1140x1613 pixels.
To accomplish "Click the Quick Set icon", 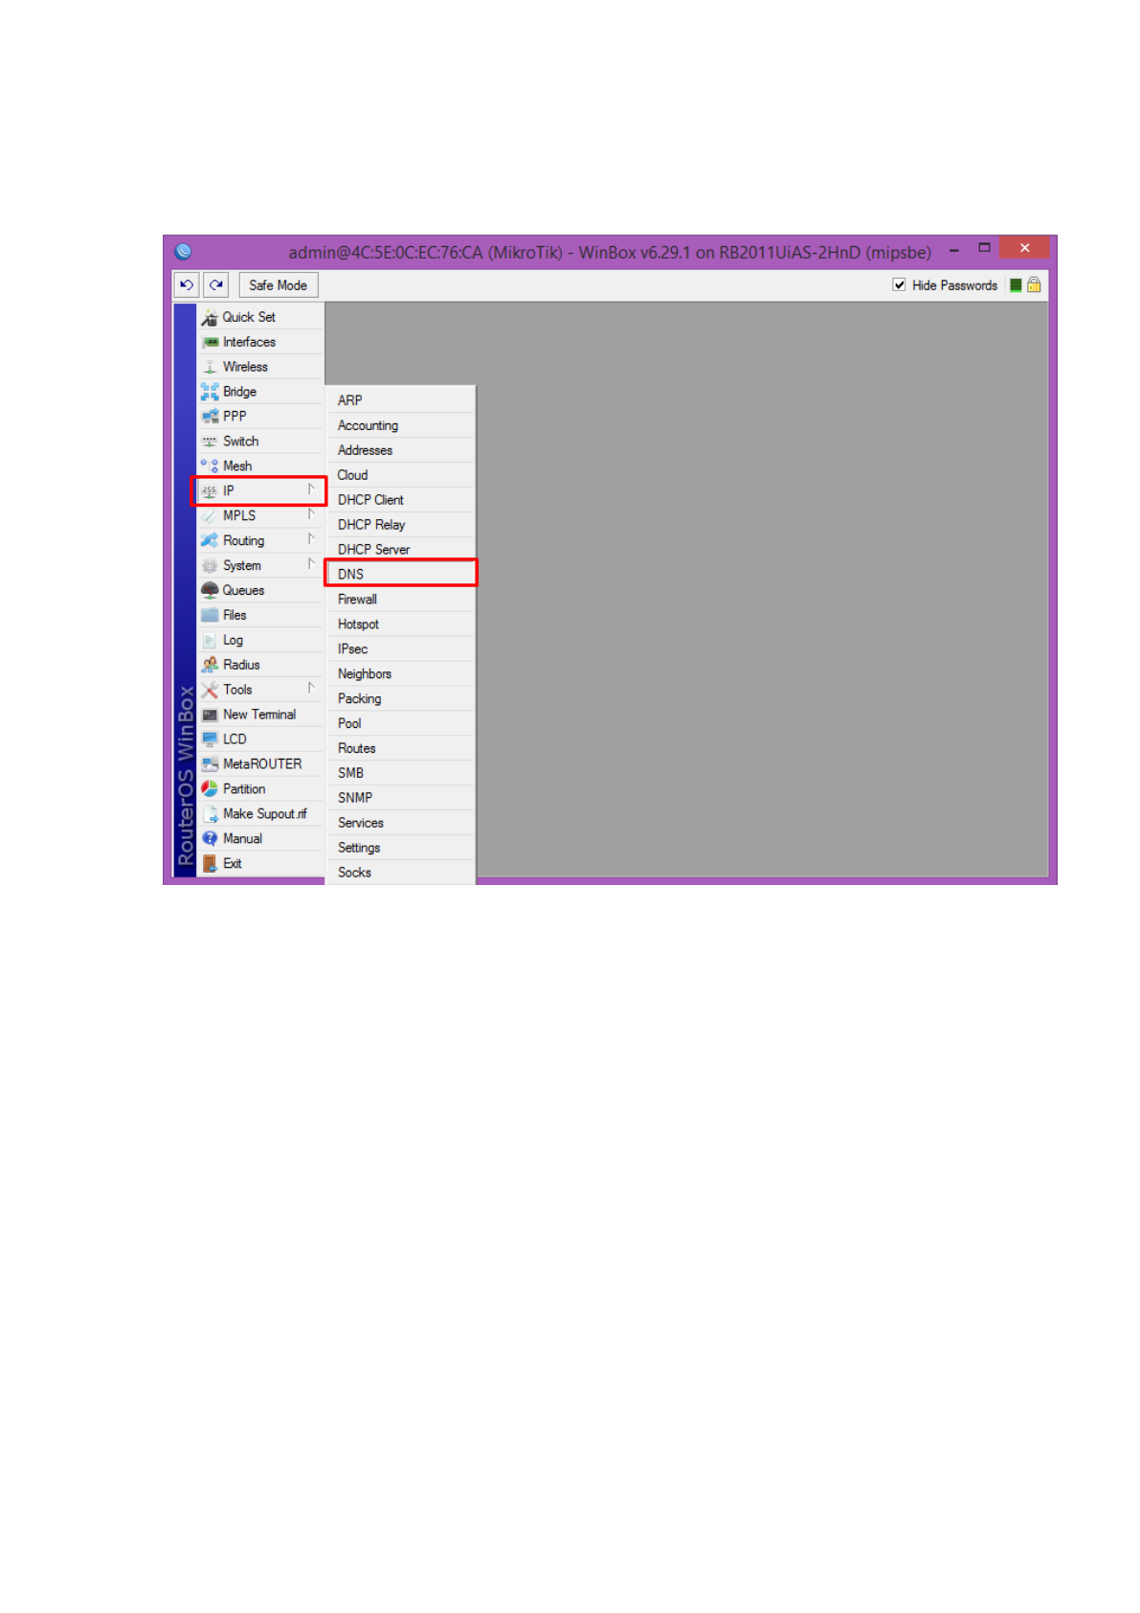I will point(210,318).
